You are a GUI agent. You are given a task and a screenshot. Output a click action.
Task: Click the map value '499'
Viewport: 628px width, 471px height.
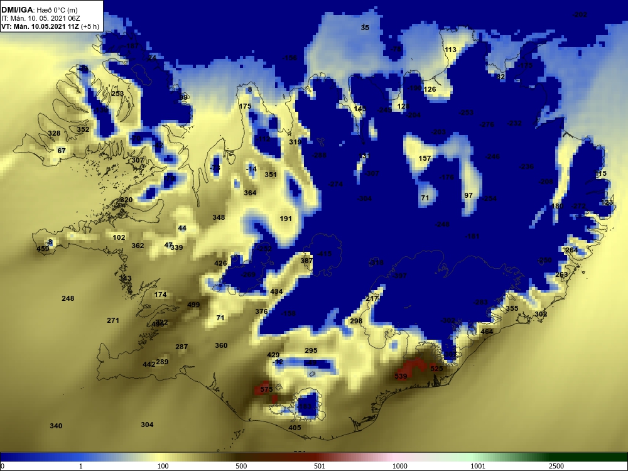193,305
